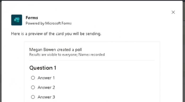The width and height of the screenshot is (185, 102).
Task: Click the Results are visible to everyone note
Action: [53, 55]
